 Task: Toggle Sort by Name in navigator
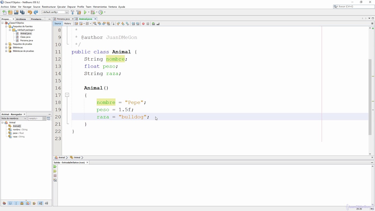click(40, 203)
